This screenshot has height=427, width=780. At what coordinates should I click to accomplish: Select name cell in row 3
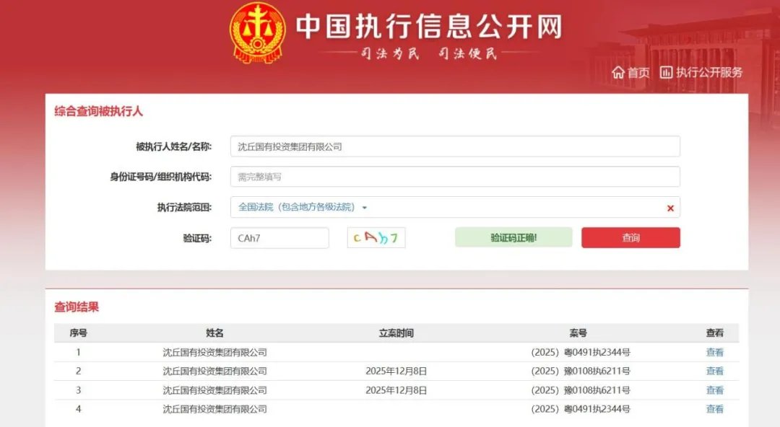point(215,390)
